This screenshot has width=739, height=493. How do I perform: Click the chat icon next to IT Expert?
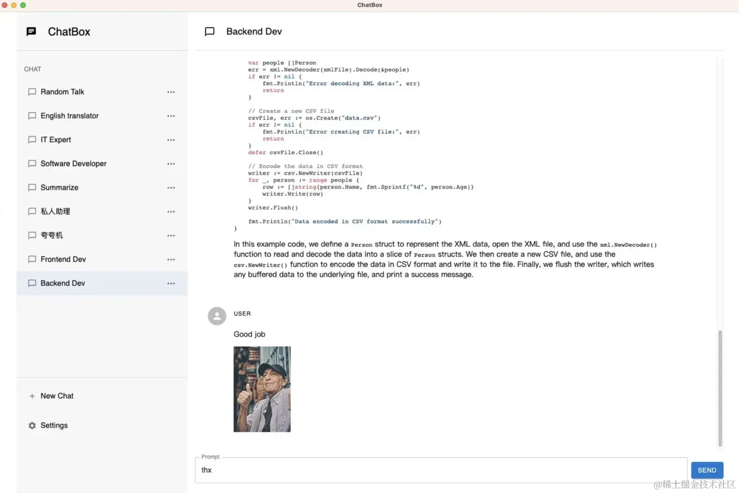pyautogui.click(x=32, y=140)
